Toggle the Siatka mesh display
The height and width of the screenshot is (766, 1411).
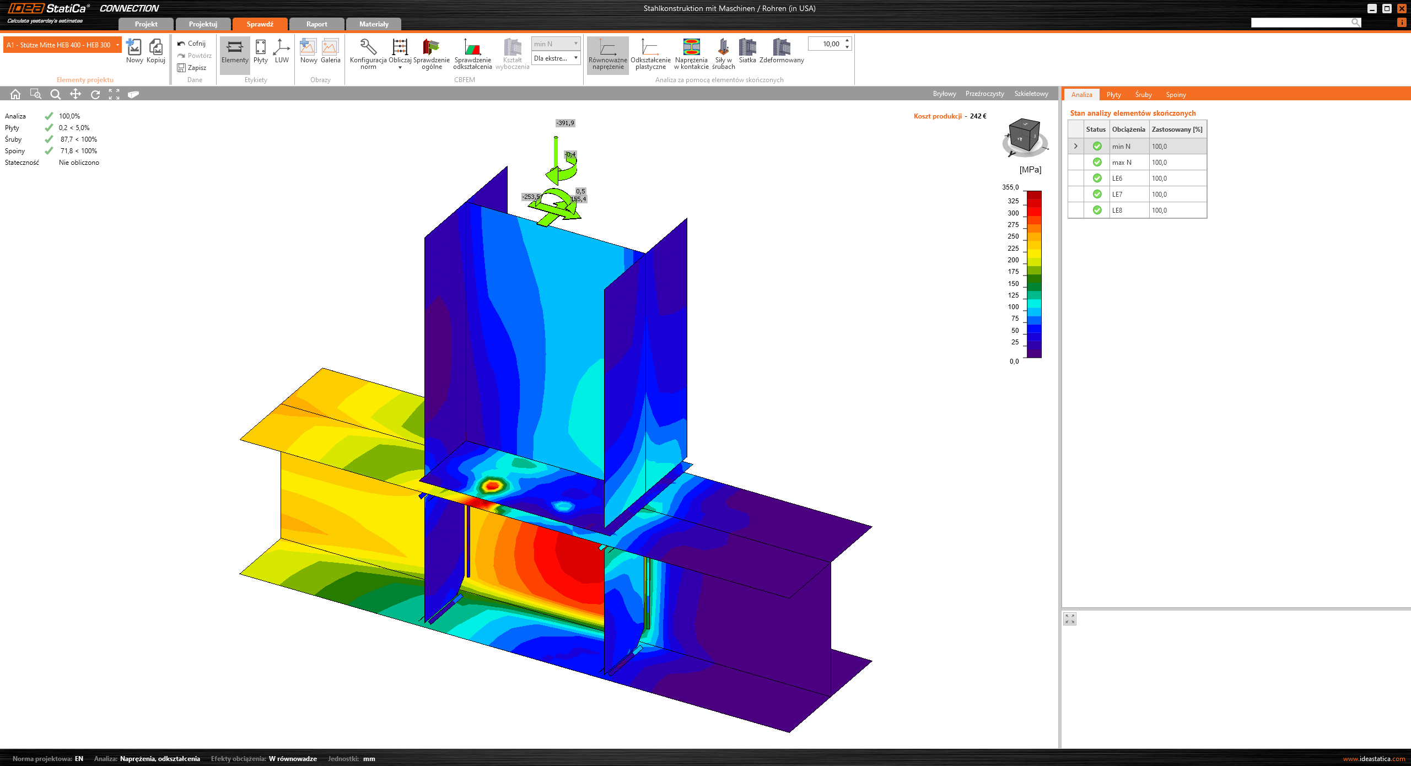(x=747, y=51)
